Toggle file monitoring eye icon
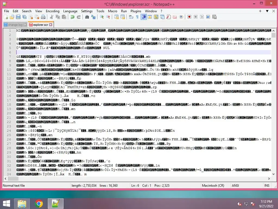The height and width of the screenshot is (209, 278). click(x=181, y=17)
